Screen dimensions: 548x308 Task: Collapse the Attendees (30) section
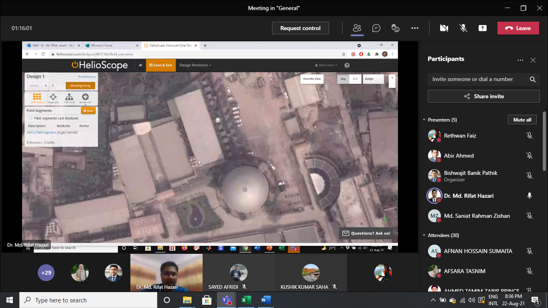point(424,235)
